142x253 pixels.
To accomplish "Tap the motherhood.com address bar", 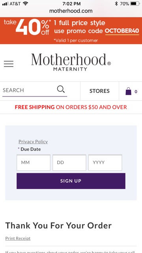I will pyautogui.click(x=71, y=11).
